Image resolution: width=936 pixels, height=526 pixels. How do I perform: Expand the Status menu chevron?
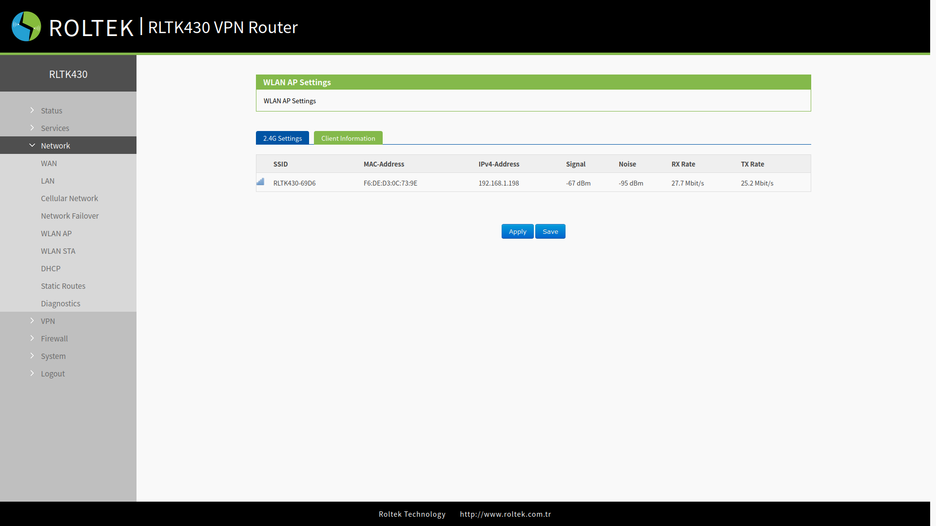click(x=32, y=110)
